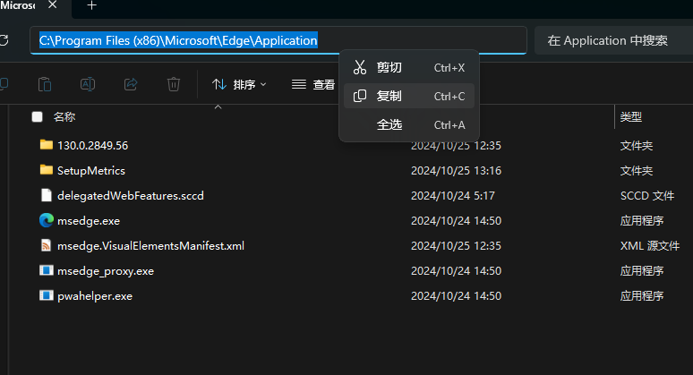Open the 排序 sort dropdown
This screenshot has width=693, height=375.
(239, 84)
